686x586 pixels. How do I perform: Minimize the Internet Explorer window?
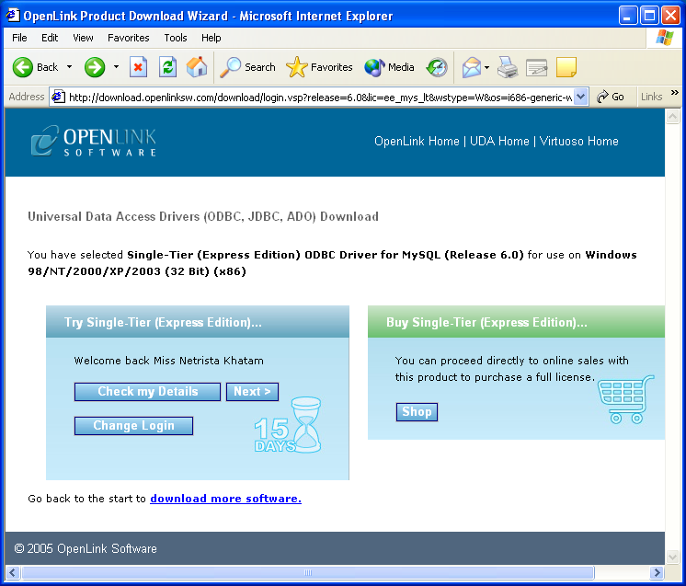(x=628, y=16)
